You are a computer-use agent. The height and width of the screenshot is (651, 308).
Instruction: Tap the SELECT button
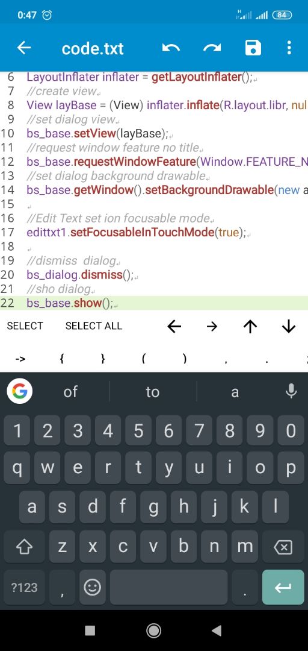(25, 326)
